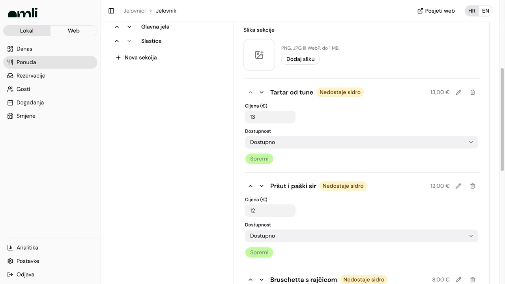Open Dostupnost dropdown for Pršut i paški sir
The image size is (505, 284).
coord(361,236)
